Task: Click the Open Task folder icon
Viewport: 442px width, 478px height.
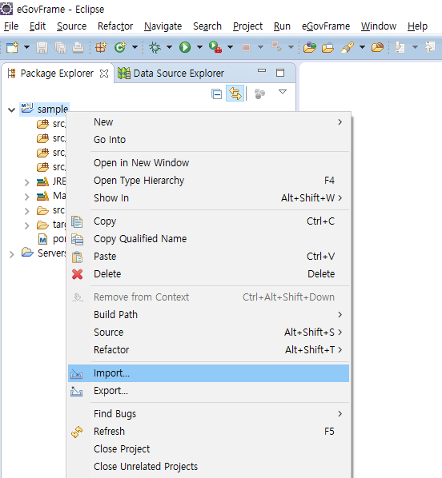Action: (327, 47)
